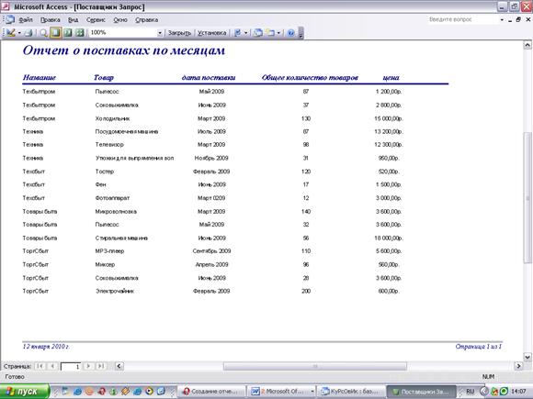Click the '18 000,00р.' price cell

click(x=389, y=238)
